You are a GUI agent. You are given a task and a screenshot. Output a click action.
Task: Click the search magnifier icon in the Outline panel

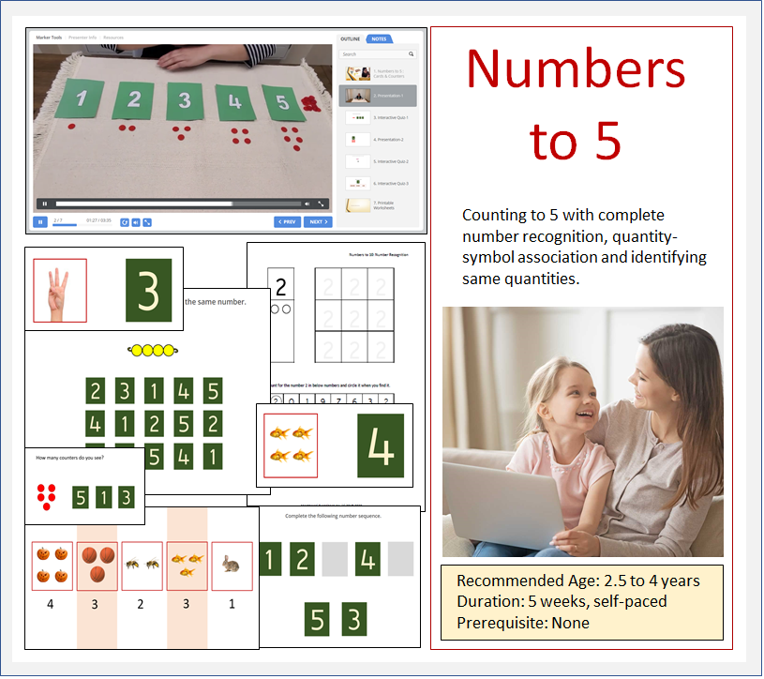411,53
